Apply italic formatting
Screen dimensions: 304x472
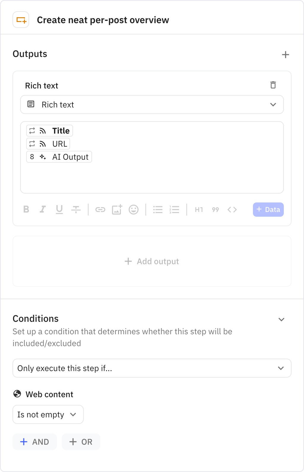click(x=43, y=210)
